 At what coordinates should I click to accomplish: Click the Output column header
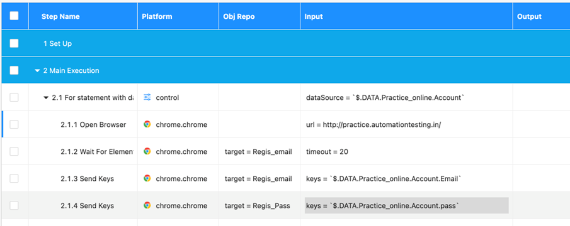click(x=529, y=16)
